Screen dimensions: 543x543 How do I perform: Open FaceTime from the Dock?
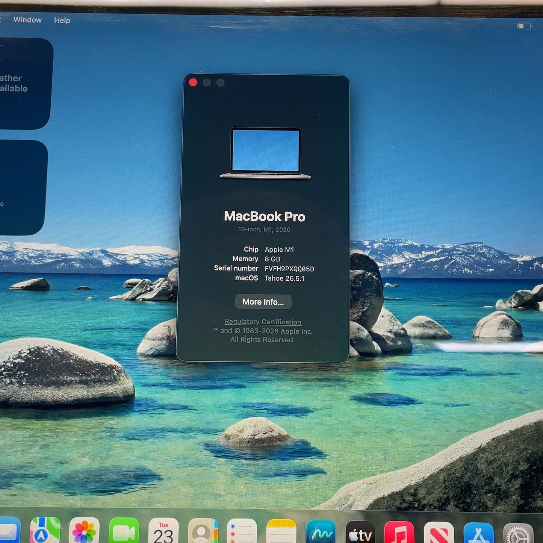(x=124, y=531)
